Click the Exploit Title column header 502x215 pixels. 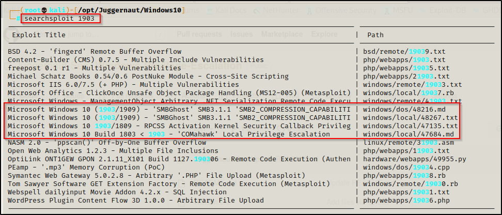(x=39, y=35)
